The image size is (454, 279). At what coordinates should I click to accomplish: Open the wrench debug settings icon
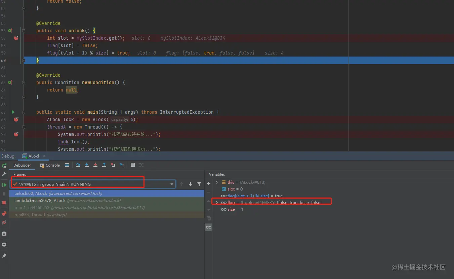point(4,174)
